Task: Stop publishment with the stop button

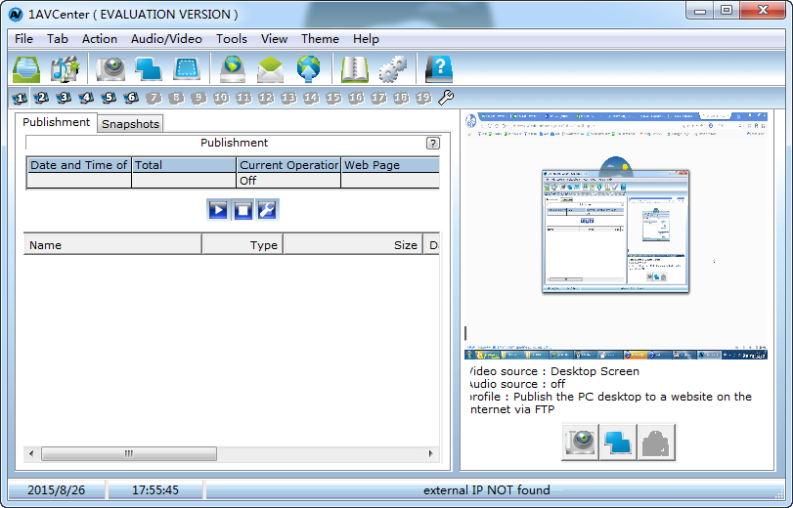Action: click(x=242, y=210)
